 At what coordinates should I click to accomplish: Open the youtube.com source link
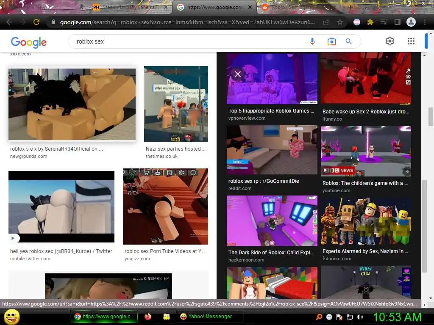336,191
